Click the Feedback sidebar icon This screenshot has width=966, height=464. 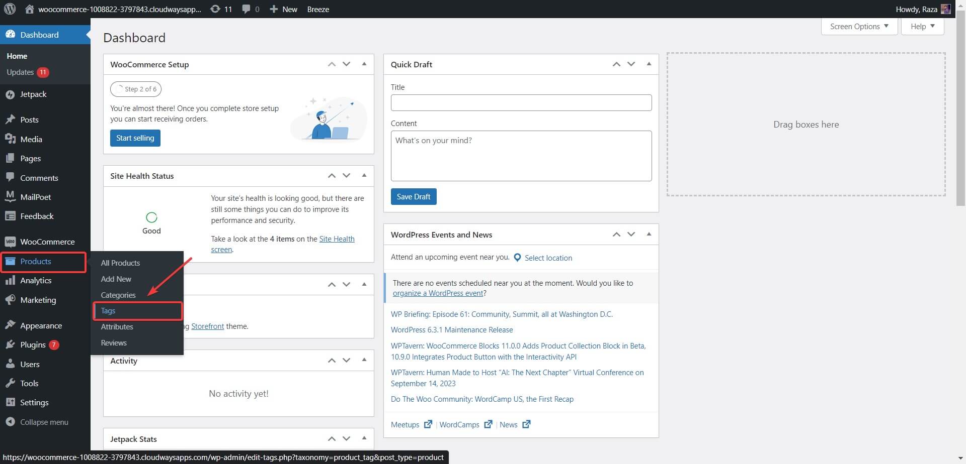(x=10, y=216)
